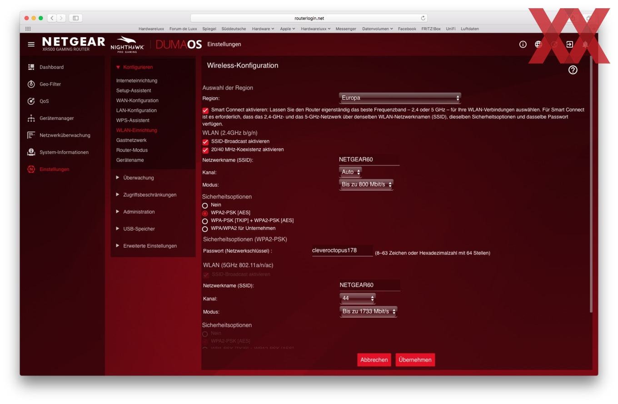Click the Abbrechen button
Image resolution: width=618 pixels, height=404 pixels.
[x=374, y=360]
